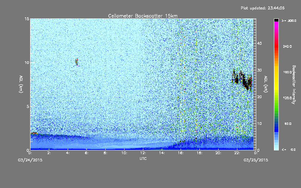Click the 22: hour tick label
The height and width of the screenshot is (188, 301).
(237, 153)
